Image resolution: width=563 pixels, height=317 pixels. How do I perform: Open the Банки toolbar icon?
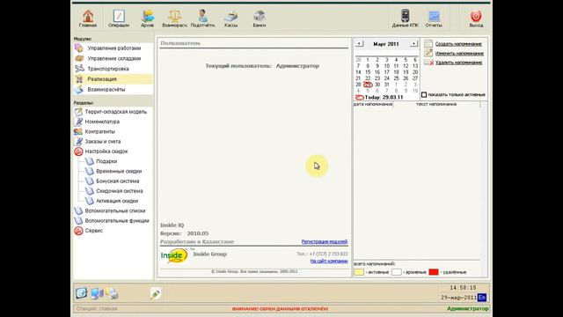(x=260, y=18)
